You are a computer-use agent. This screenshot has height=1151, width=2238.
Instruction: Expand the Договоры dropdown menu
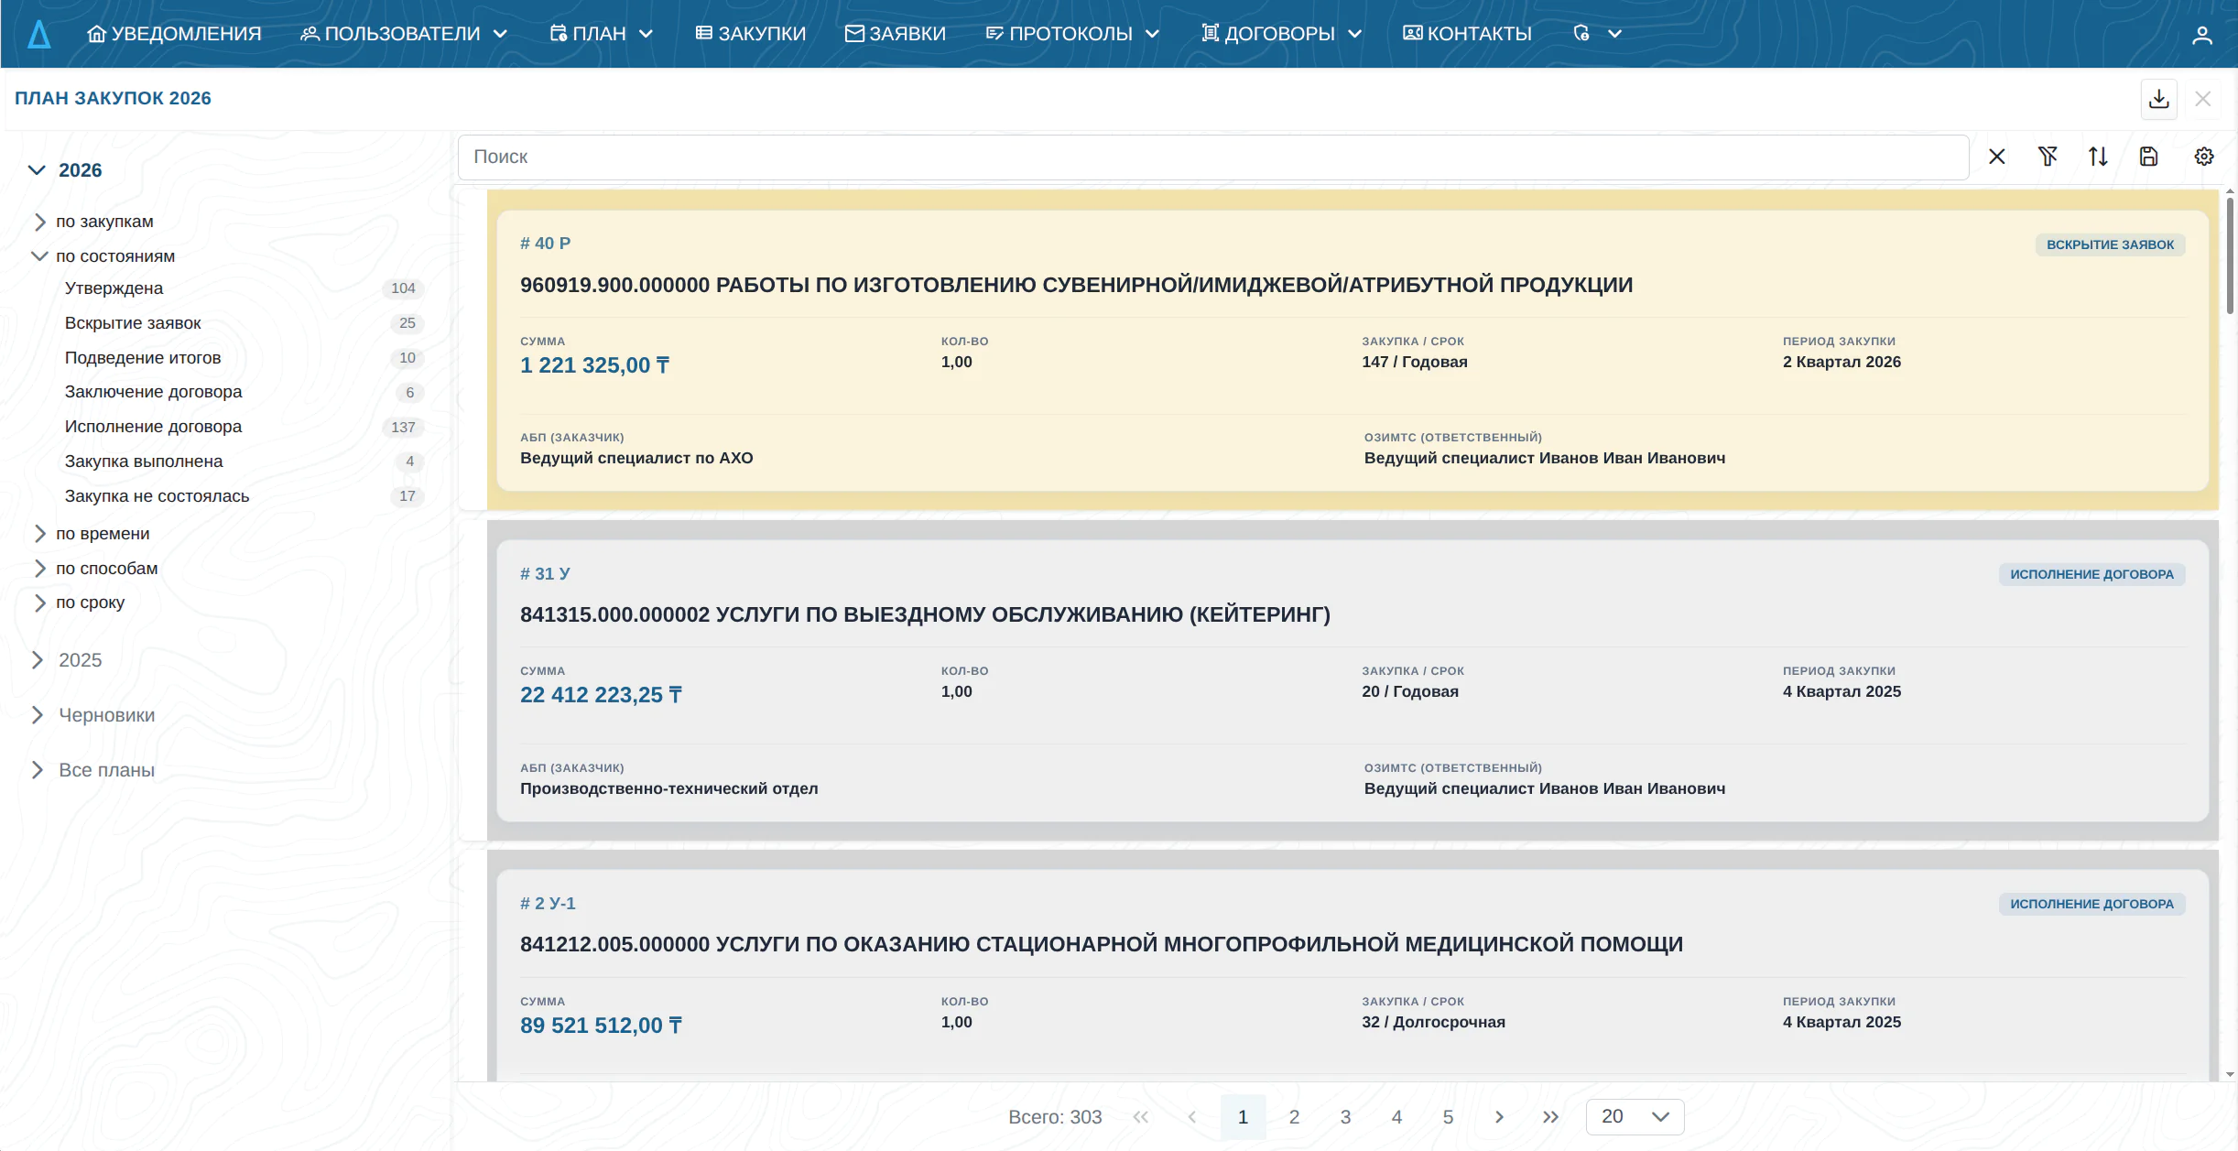(x=1282, y=34)
